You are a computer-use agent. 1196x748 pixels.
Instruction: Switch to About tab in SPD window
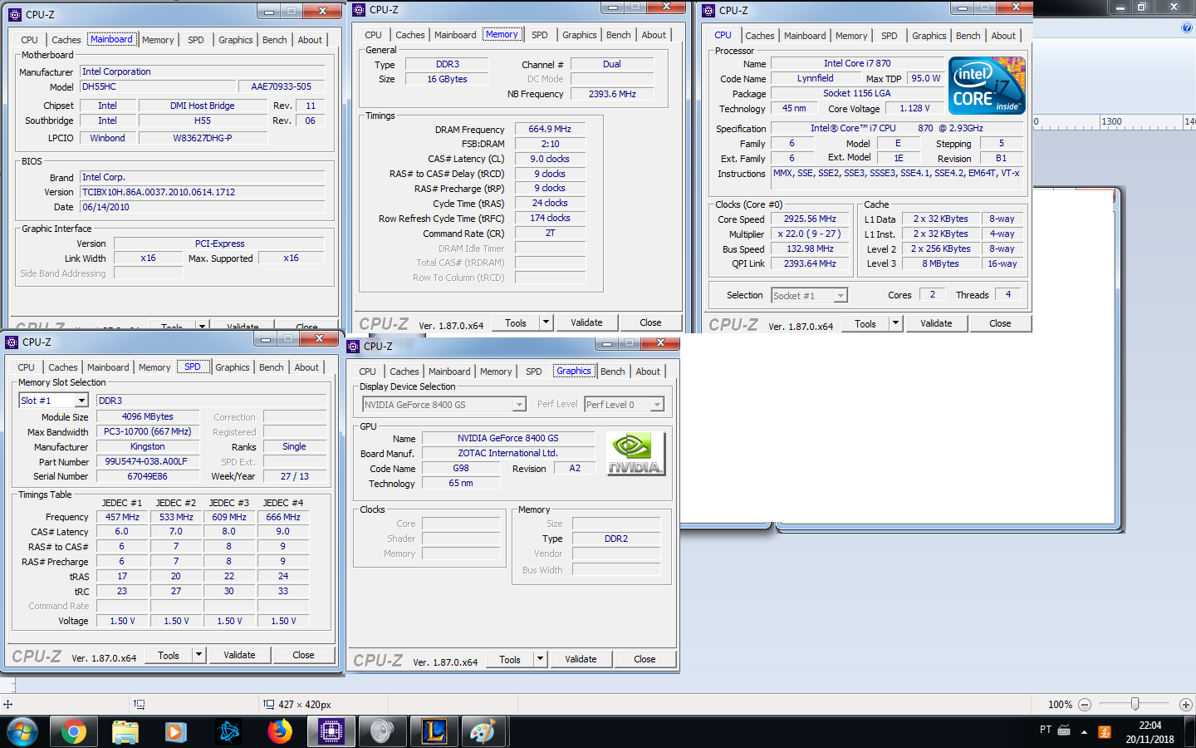click(x=306, y=367)
